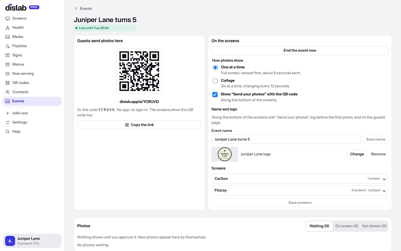The height and width of the screenshot is (251, 401).
Task: Open Add-ons plus icon
Action: pyautogui.click(x=8, y=113)
